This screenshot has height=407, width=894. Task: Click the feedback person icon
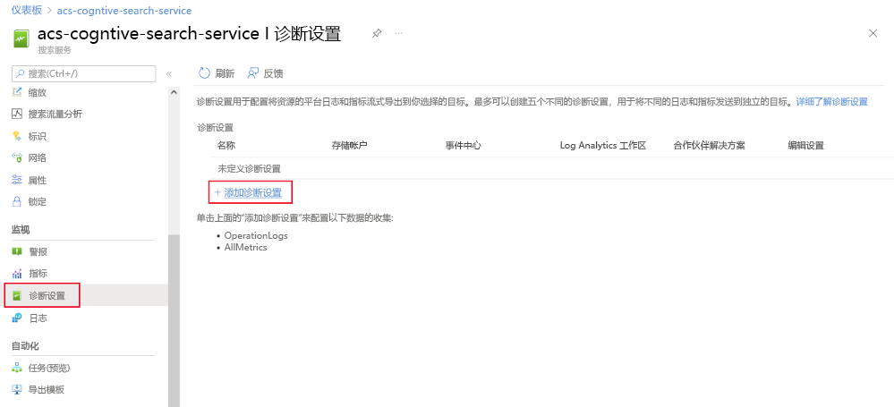coord(253,73)
